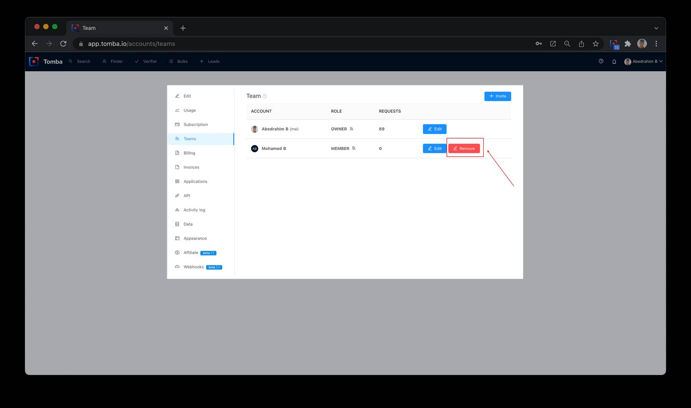Select Affiliate beta in the sidebar
The image size is (691, 408).
click(201, 253)
